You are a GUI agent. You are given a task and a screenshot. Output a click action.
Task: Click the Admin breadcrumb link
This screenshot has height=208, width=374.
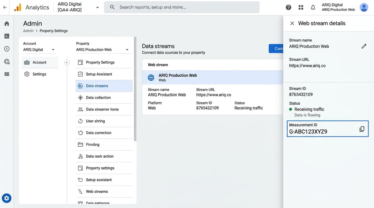coord(28,31)
